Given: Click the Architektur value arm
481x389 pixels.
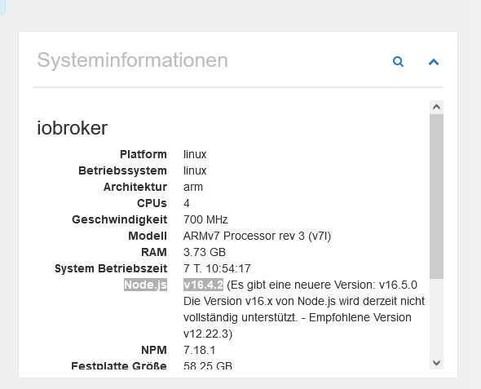Looking at the screenshot, I should (x=193, y=187).
